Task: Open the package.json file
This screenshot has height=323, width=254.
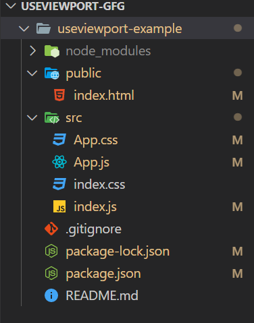Action: click(103, 274)
